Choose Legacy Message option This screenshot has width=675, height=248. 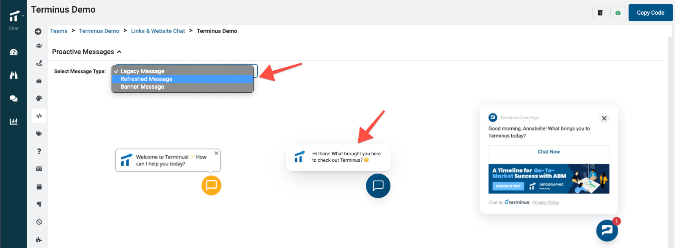pyautogui.click(x=182, y=71)
